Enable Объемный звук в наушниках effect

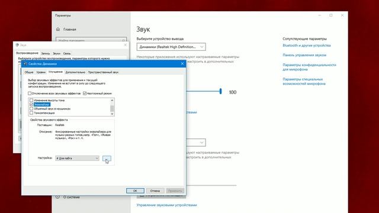[x=31, y=109]
